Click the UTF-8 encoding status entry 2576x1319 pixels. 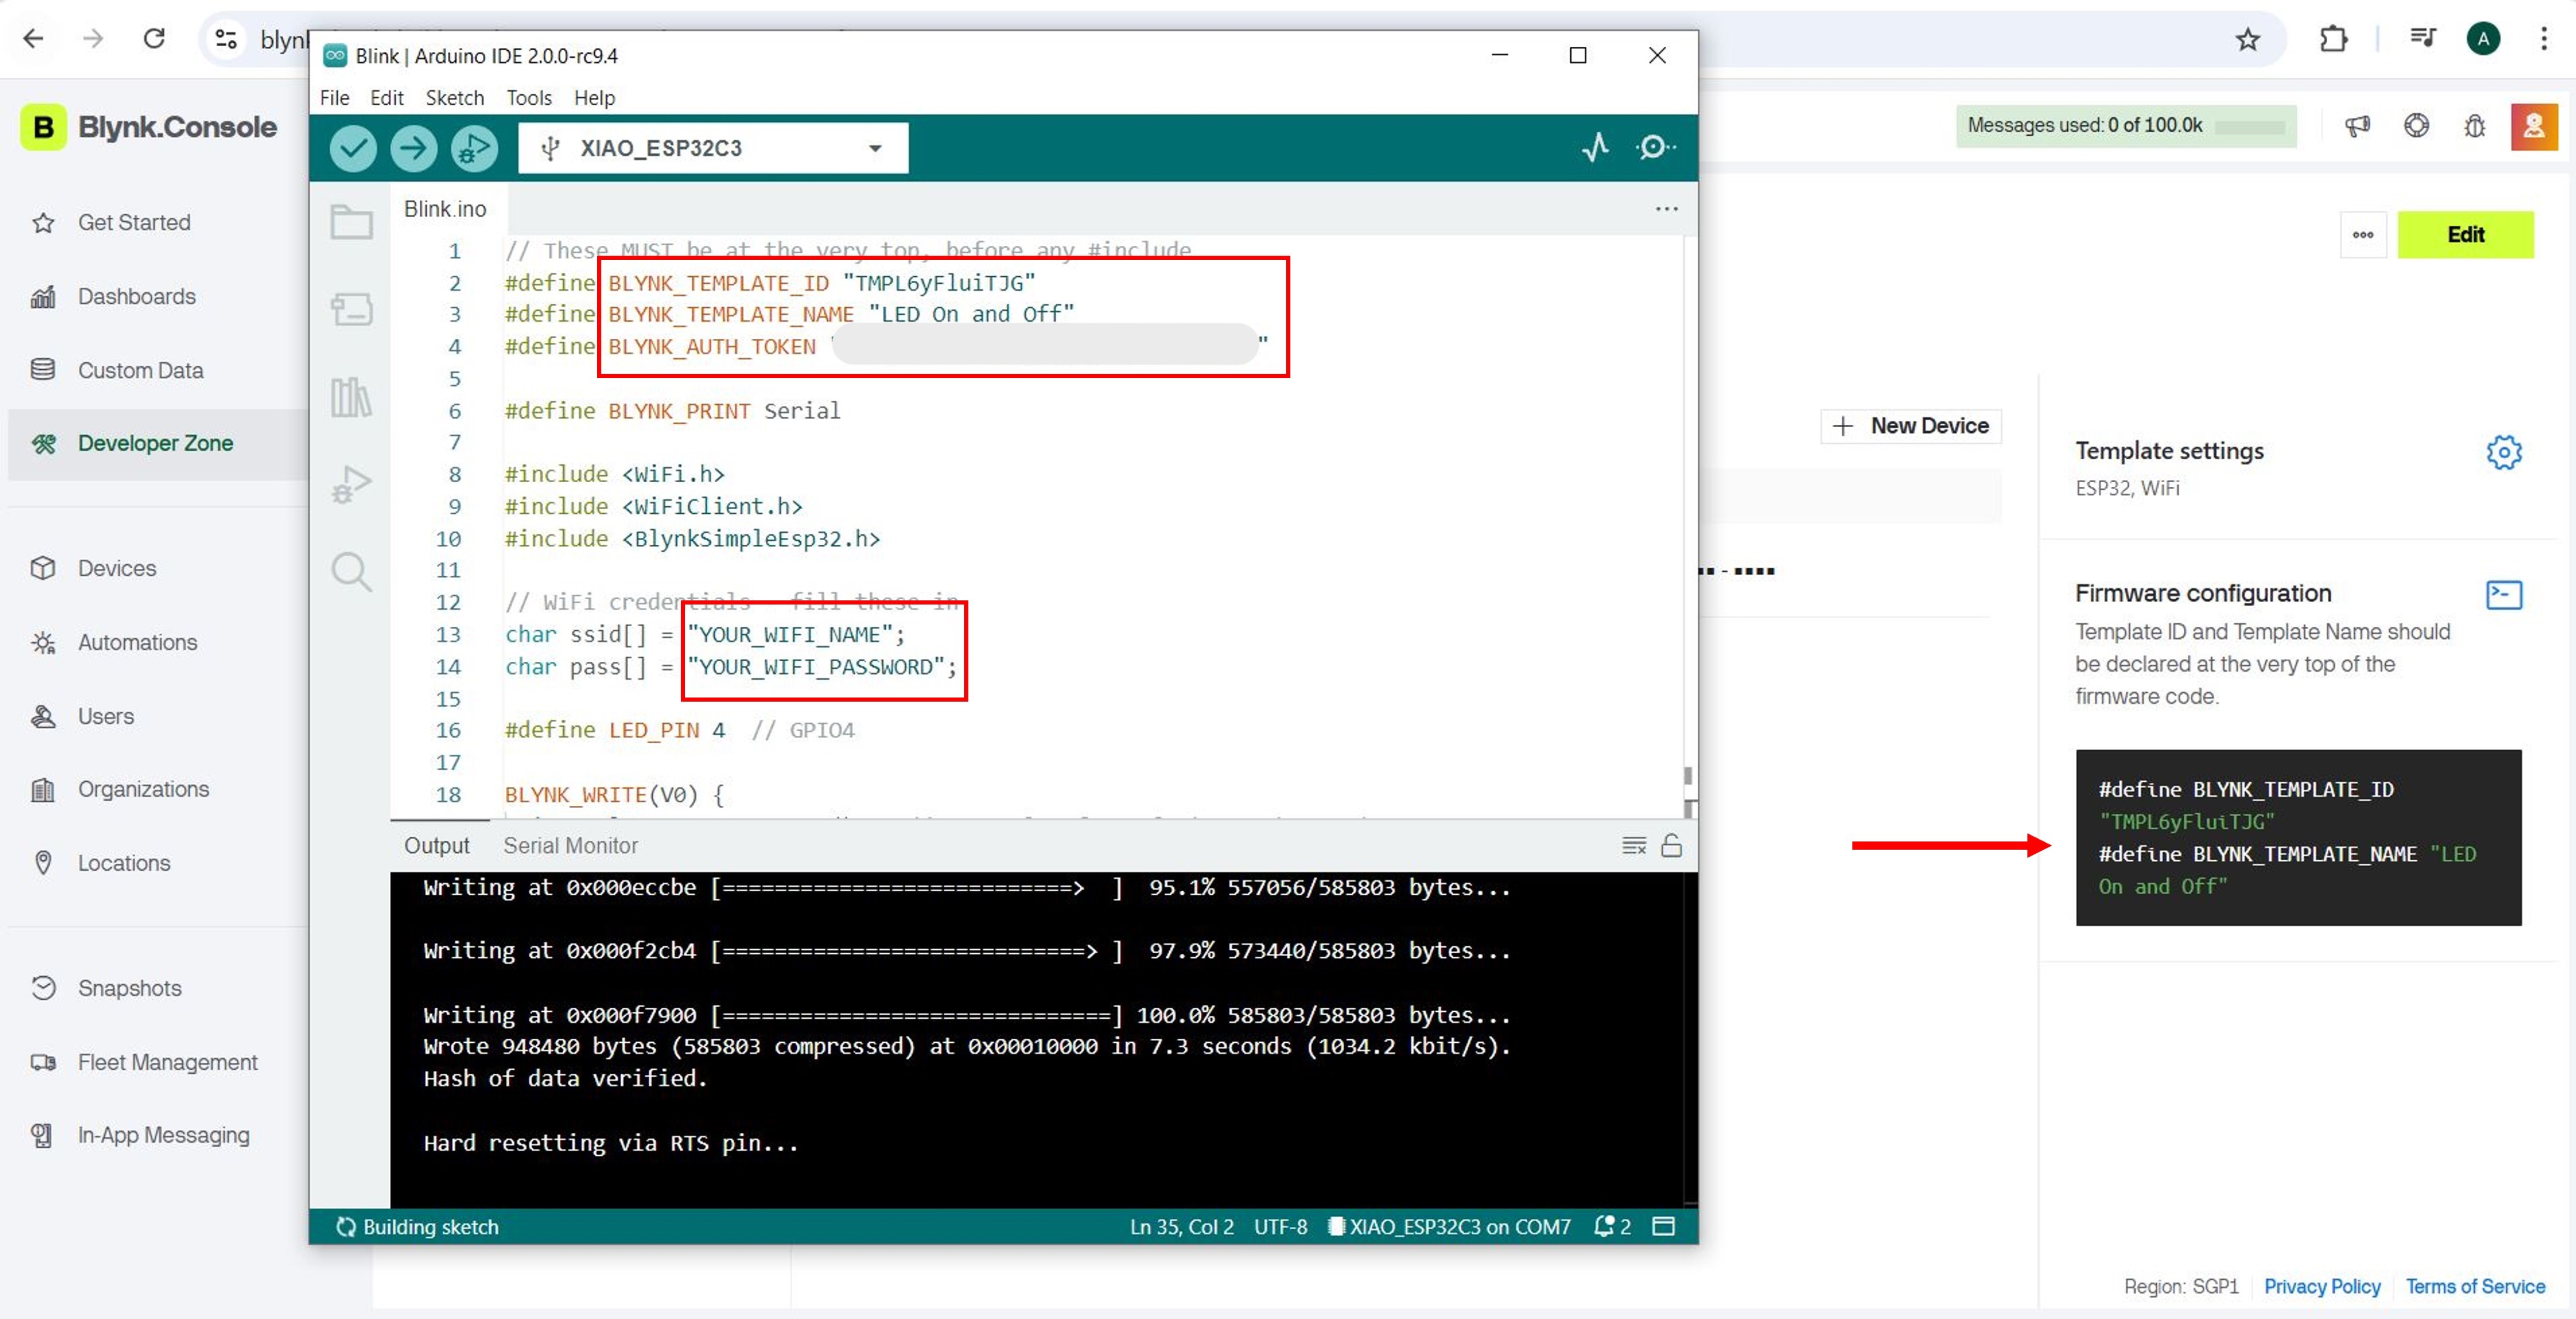pyautogui.click(x=1280, y=1226)
